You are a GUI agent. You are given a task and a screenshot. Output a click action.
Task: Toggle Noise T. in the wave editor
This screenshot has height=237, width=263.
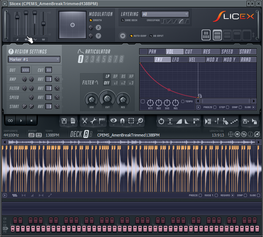tap(216, 195)
